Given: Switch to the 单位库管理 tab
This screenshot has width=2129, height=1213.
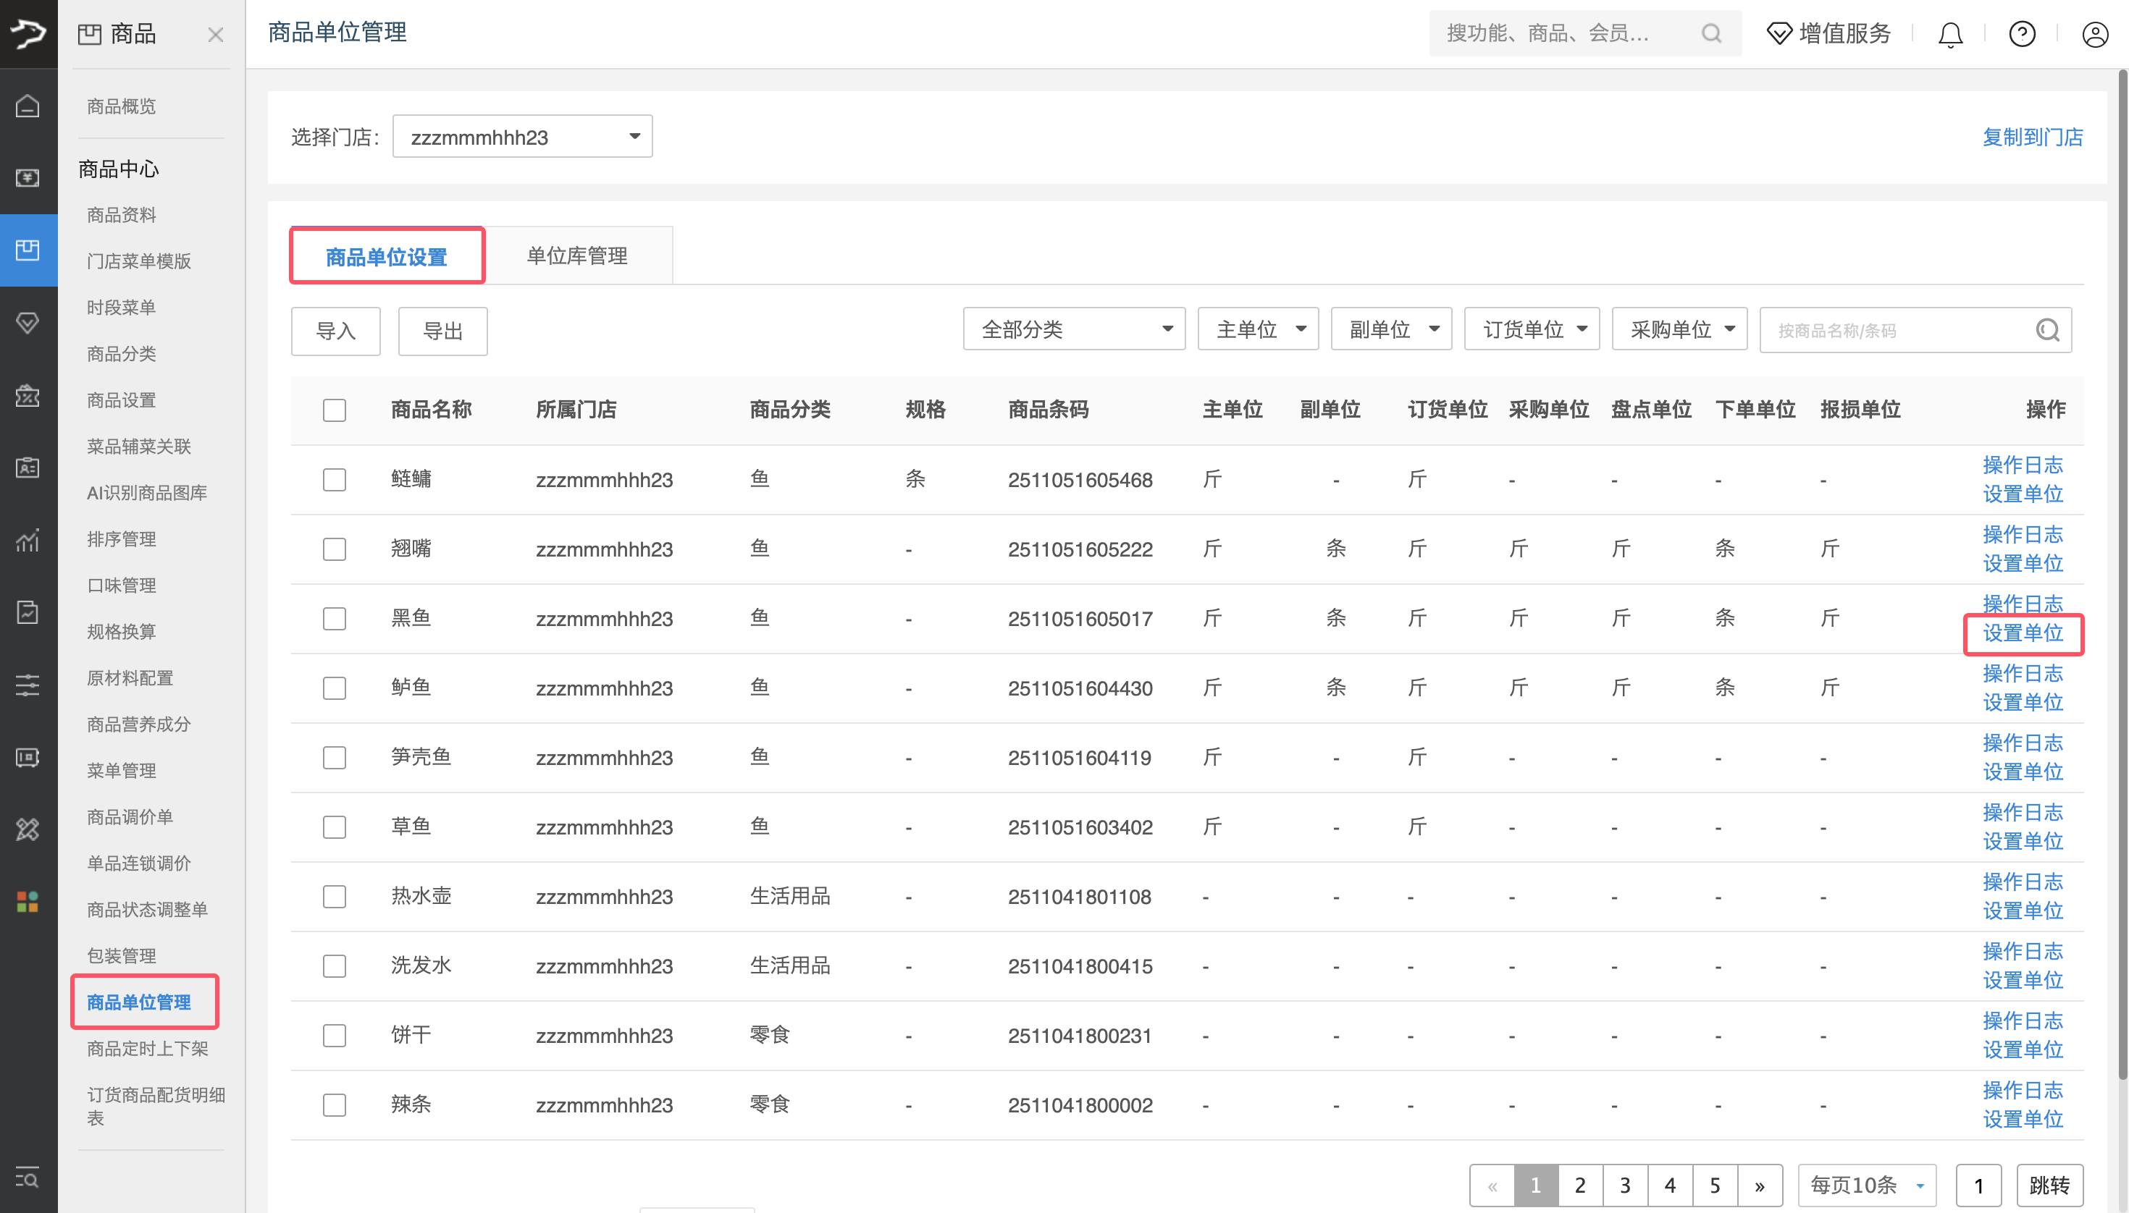Looking at the screenshot, I should coord(577,255).
